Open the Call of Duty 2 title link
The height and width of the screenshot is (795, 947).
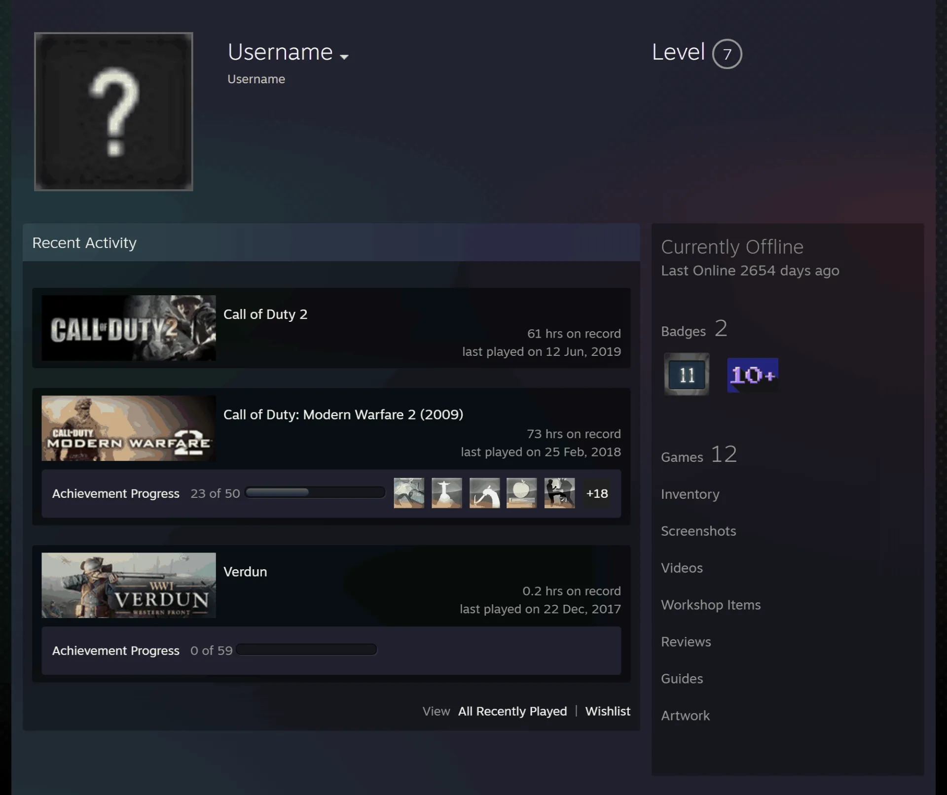point(265,314)
